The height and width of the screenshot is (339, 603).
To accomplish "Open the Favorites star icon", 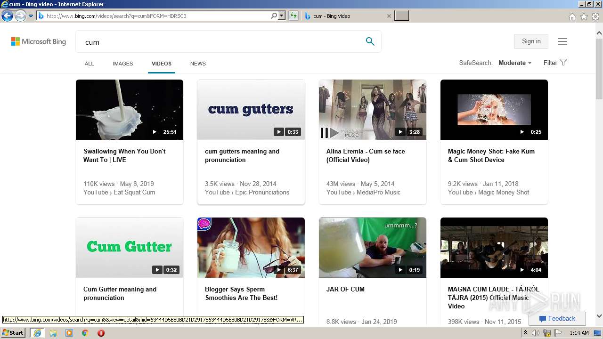I will click(584, 16).
